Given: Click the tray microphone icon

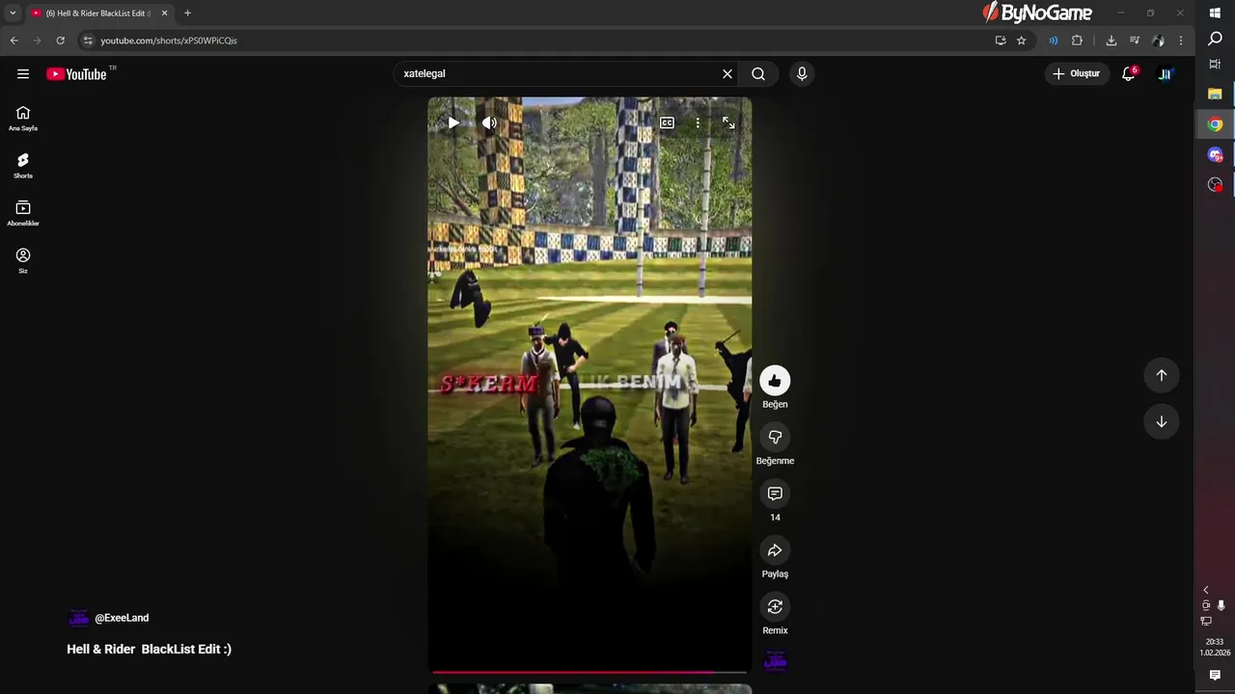Looking at the screenshot, I should tap(1221, 605).
